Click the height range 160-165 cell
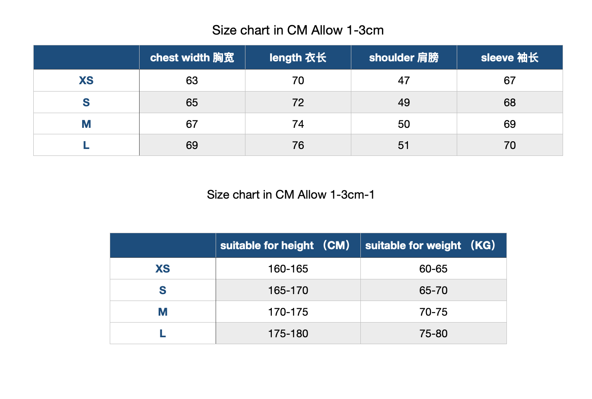Screen dimensions: 592x399 (x=288, y=269)
